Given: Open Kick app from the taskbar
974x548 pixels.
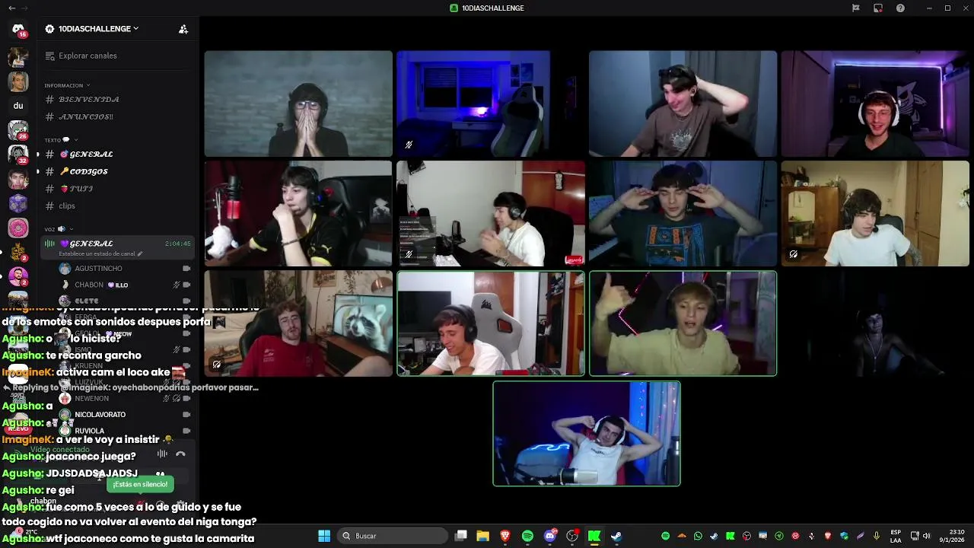Looking at the screenshot, I should [x=594, y=536].
